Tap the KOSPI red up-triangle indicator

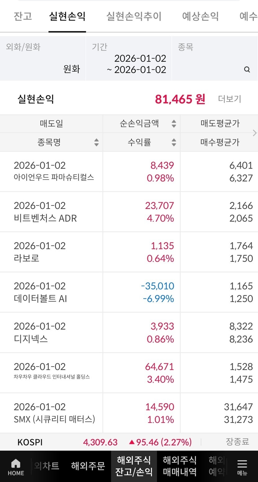[x=132, y=442]
